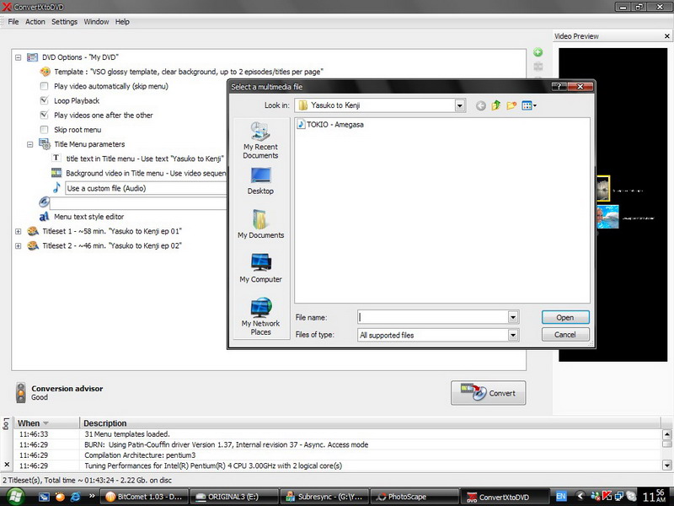Open the File name history dropdown arrow
The image size is (674, 506).
(x=513, y=318)
